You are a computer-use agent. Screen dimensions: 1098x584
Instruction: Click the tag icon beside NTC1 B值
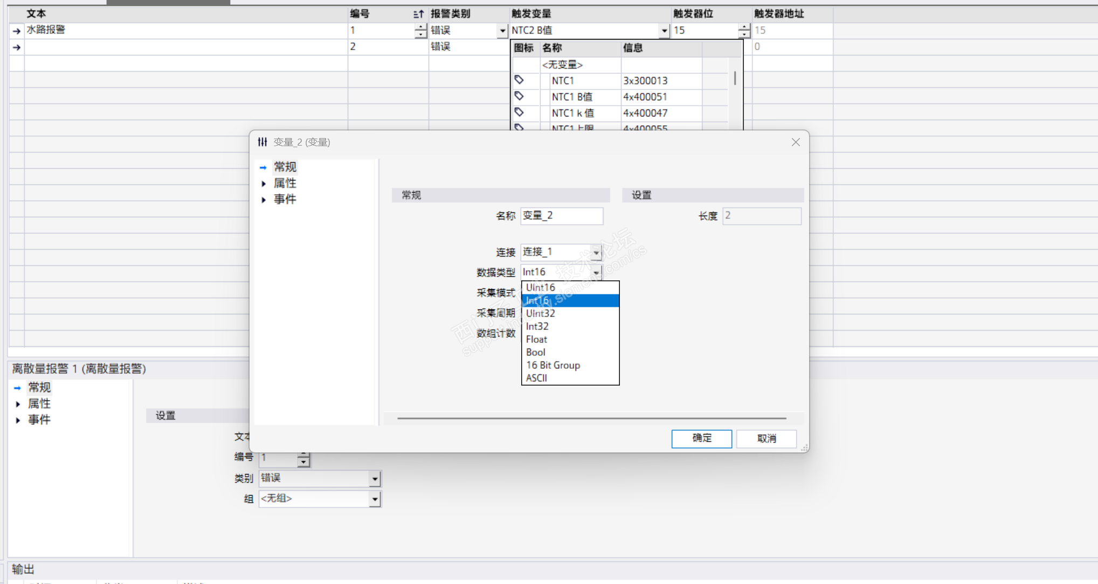(519, 96)
